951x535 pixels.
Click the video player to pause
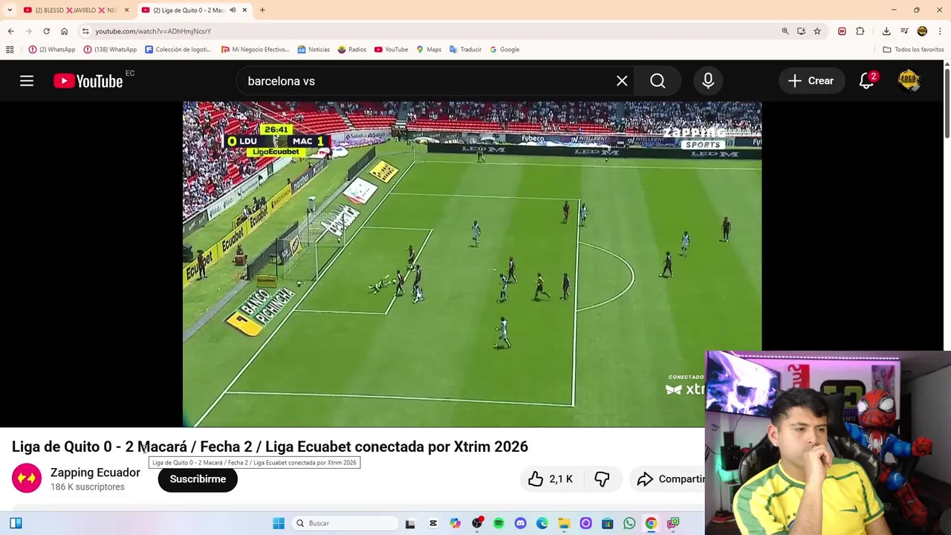click(x=472, y=264)
